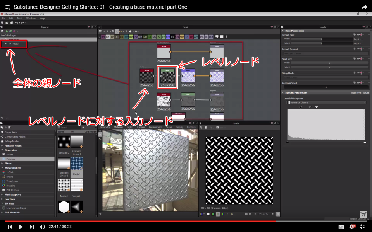Viewport: 372px width, 232px height.
Task: Expand the Mesh Adaptive category
Action: [x=2, y=194]
